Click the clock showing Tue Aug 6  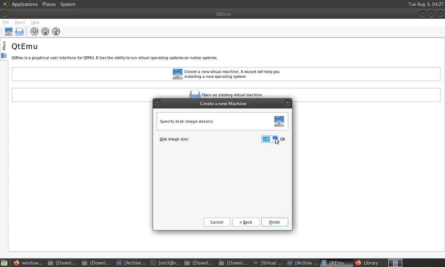tap(426, 4)
